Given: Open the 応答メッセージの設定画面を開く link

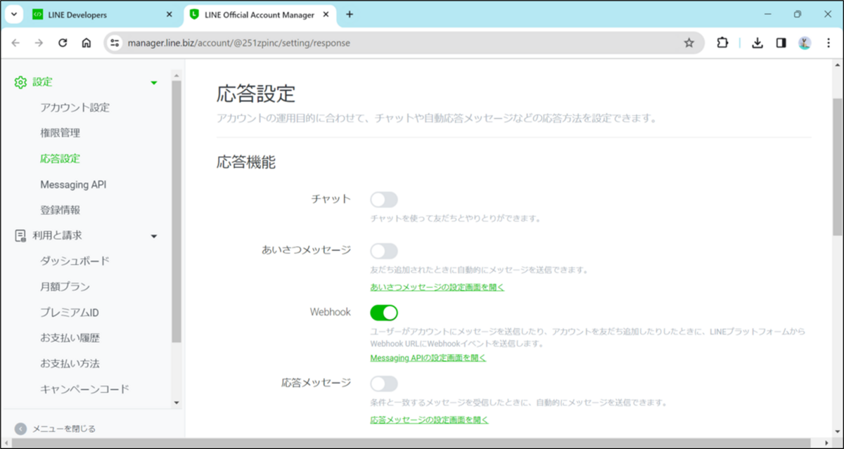Looking at the screenshot, I should coord(429,419).
